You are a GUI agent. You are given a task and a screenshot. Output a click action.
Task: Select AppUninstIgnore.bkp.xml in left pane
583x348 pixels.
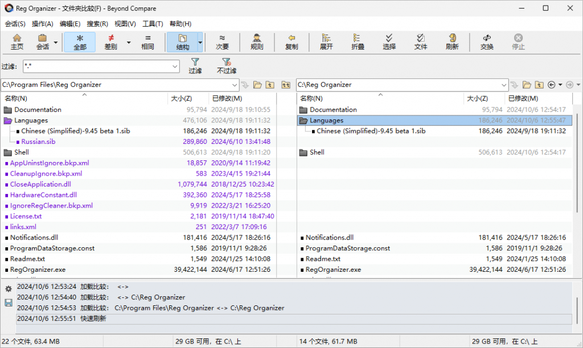[x=50, y=163]
